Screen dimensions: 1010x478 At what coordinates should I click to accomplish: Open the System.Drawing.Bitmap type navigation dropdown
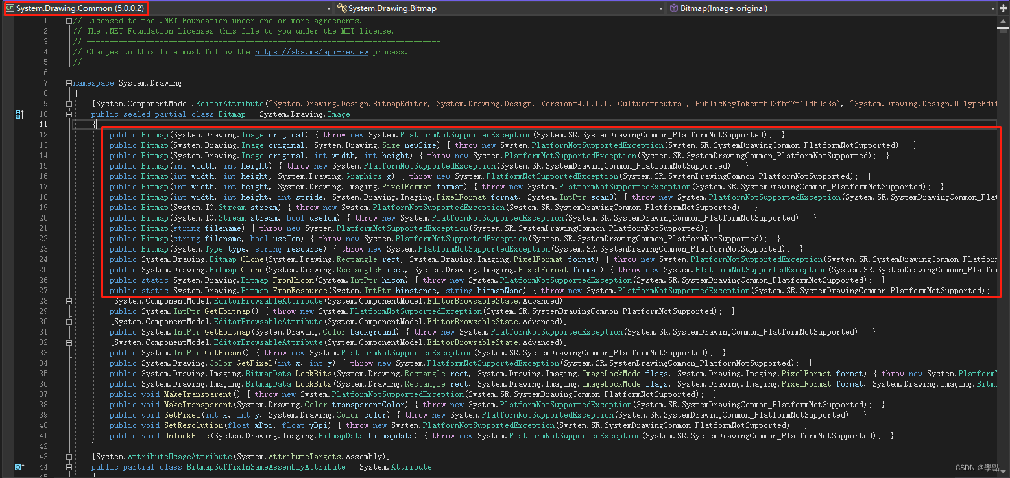click(x=500, y=8)
